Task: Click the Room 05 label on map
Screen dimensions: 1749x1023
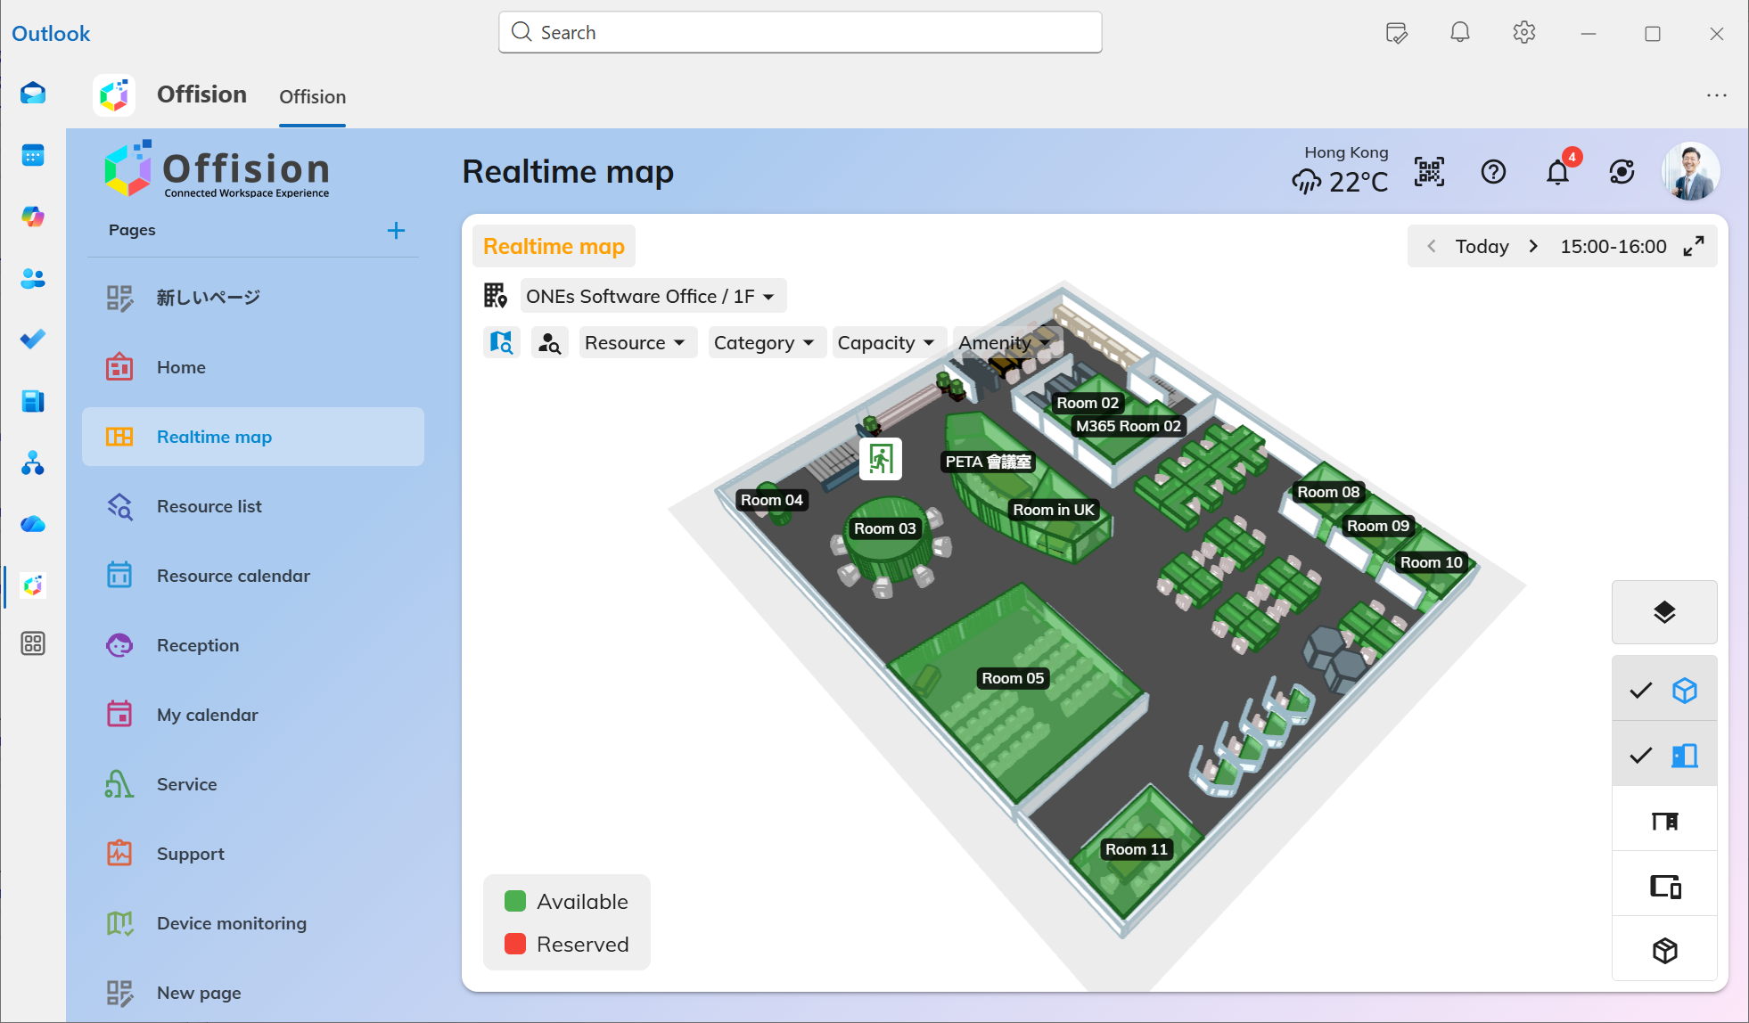Action: tap(1012, 678)
